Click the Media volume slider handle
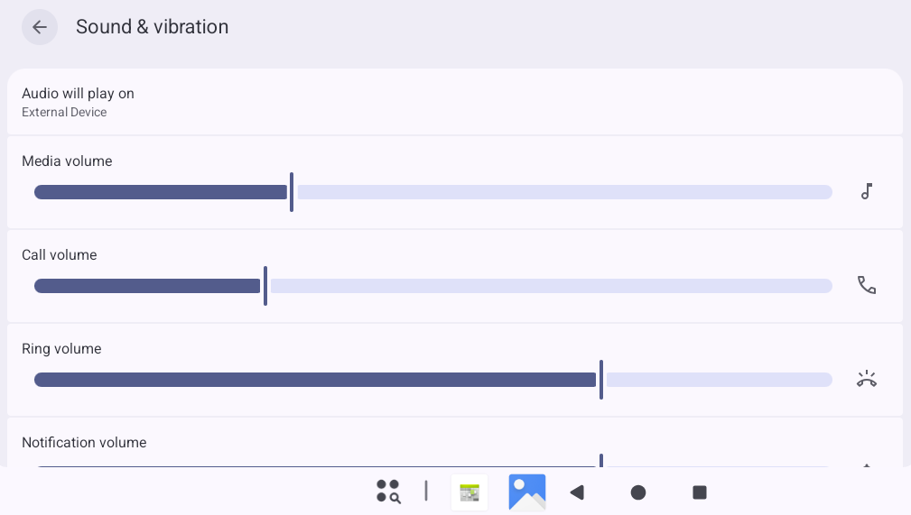This screenshot has width=911, height=515. coord(292,192)
